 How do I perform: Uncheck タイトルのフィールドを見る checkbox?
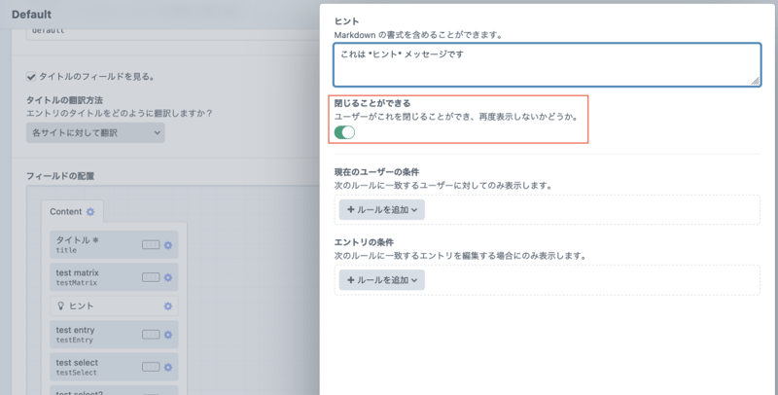coord(31,76)
